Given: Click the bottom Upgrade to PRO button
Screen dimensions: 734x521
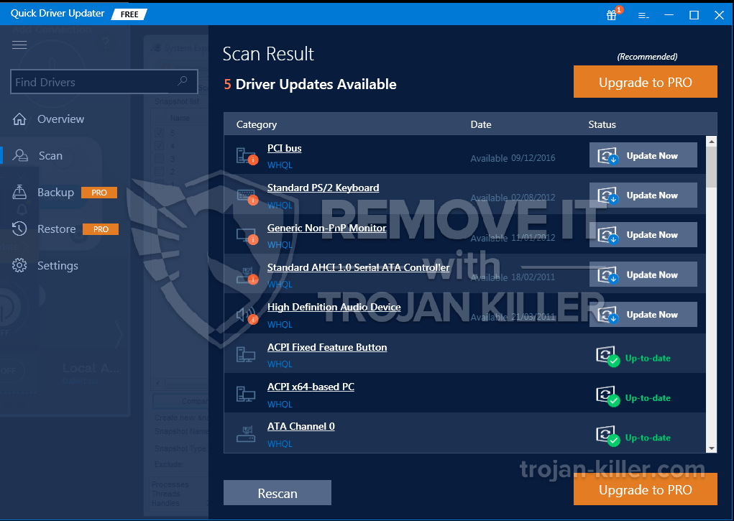Looking at the screenshot, I should pos(645,489).
